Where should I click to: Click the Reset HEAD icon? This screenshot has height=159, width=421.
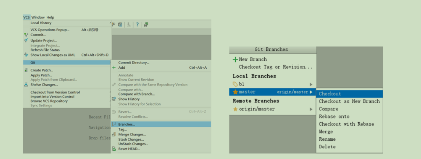coord(114,149)
